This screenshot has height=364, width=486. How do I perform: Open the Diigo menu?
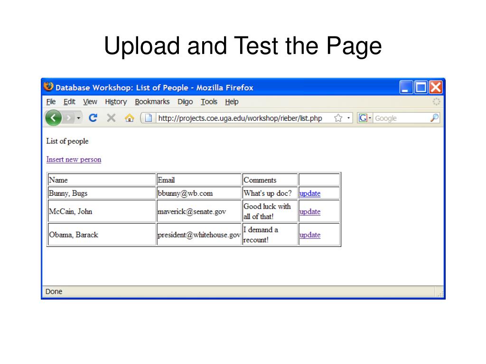tap(185, 101)
